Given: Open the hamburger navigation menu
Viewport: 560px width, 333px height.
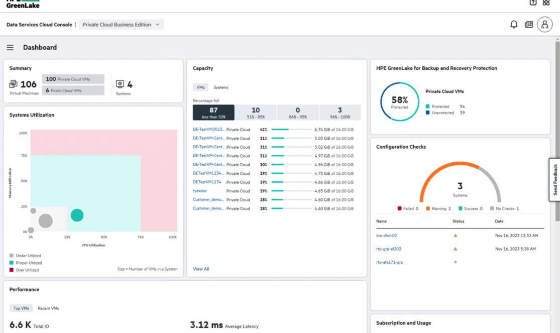Looking at the screenshot, I should pos(10,48).
